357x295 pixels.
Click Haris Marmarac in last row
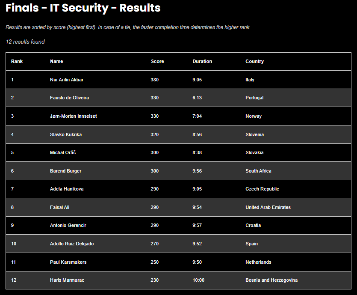[67, 280]
